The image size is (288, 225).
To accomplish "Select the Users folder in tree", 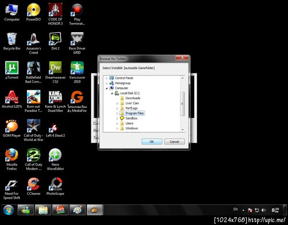I will coord(127,123).
